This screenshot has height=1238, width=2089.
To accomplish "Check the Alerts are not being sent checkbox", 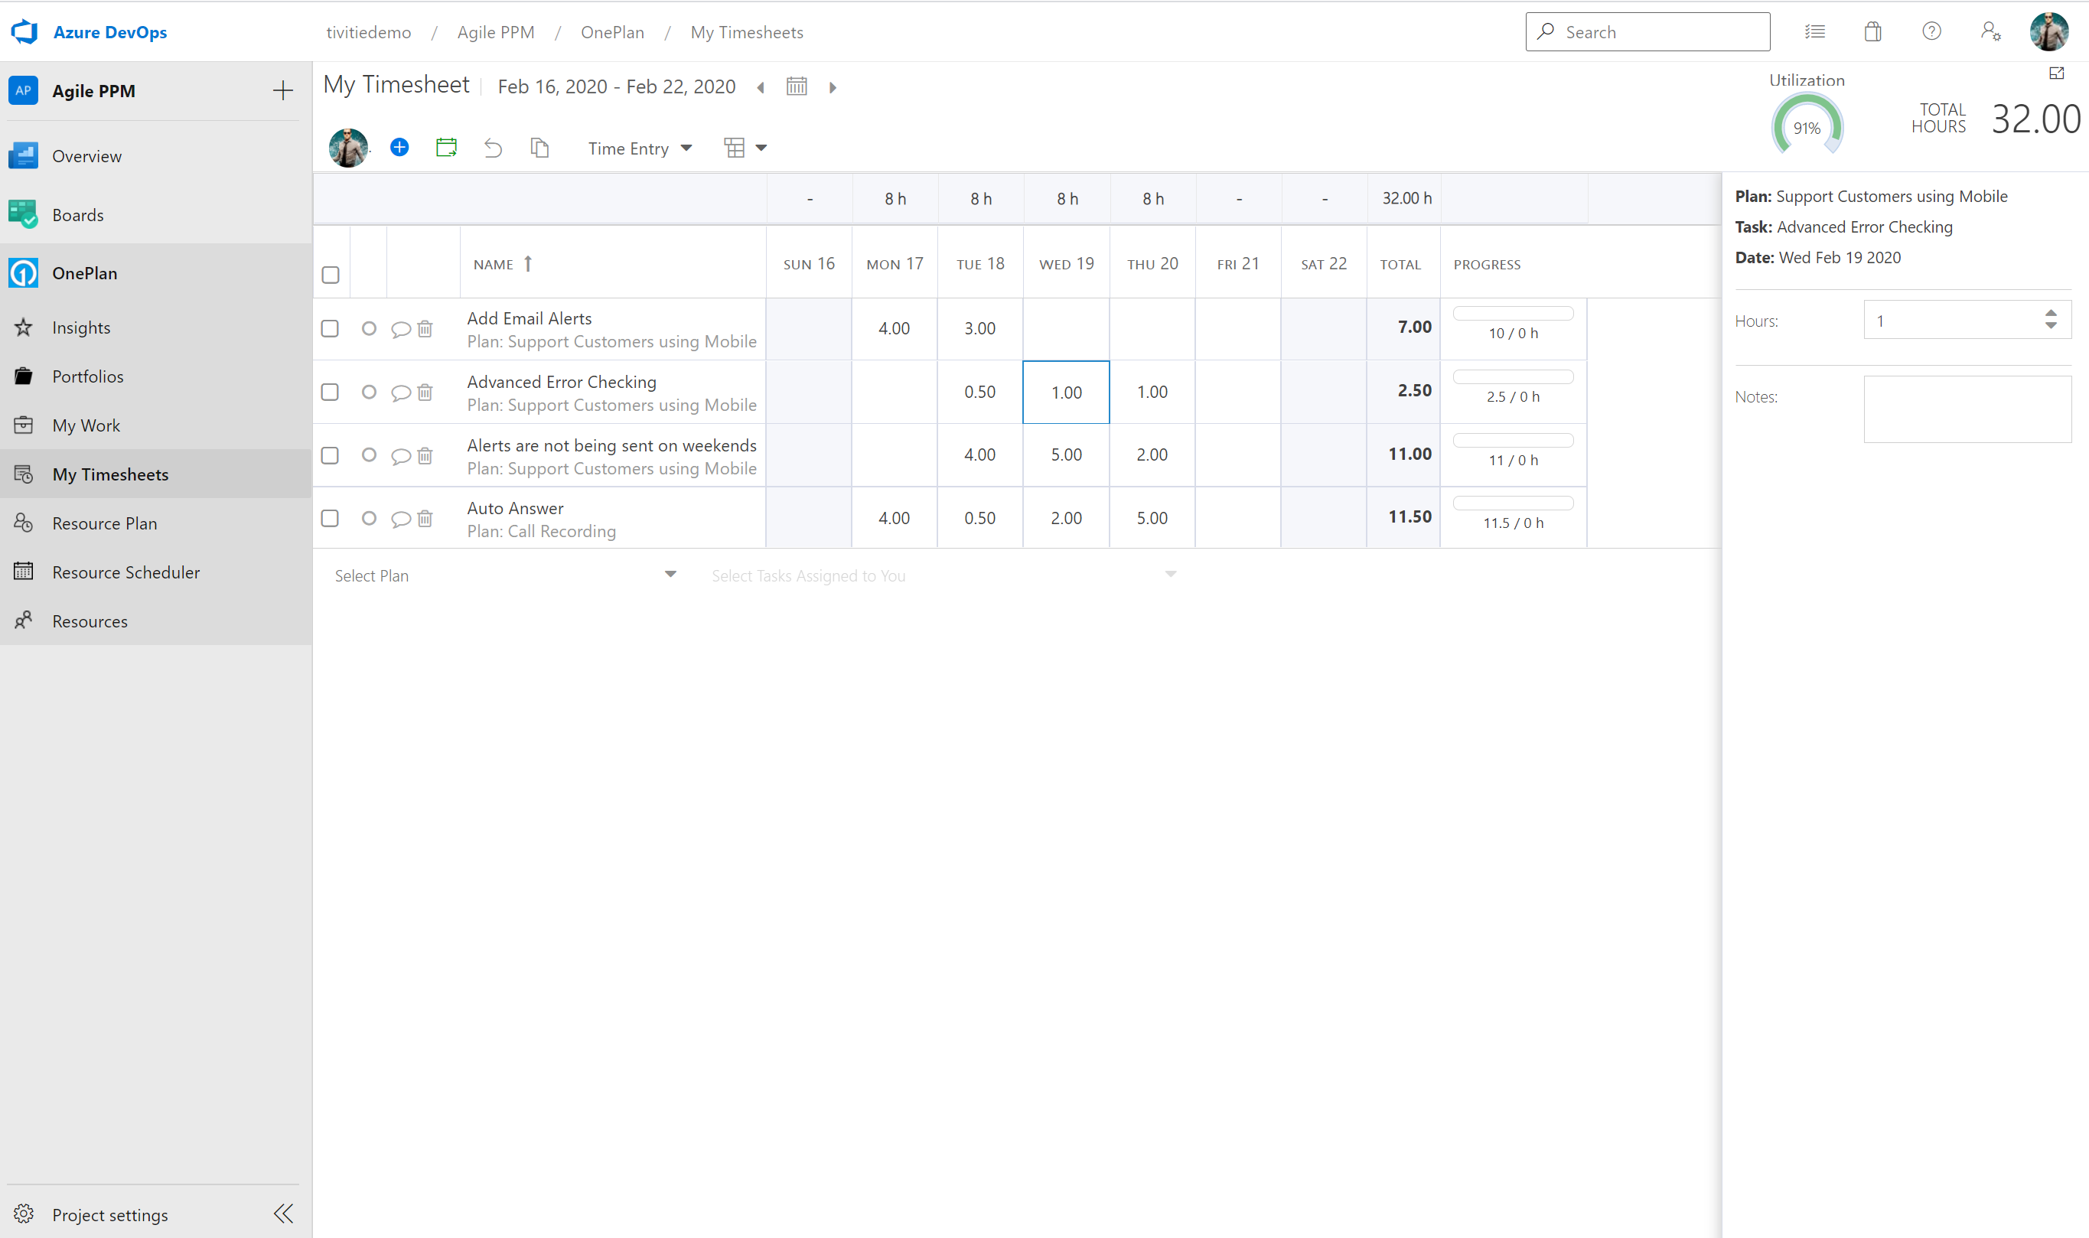I will 330,455.
